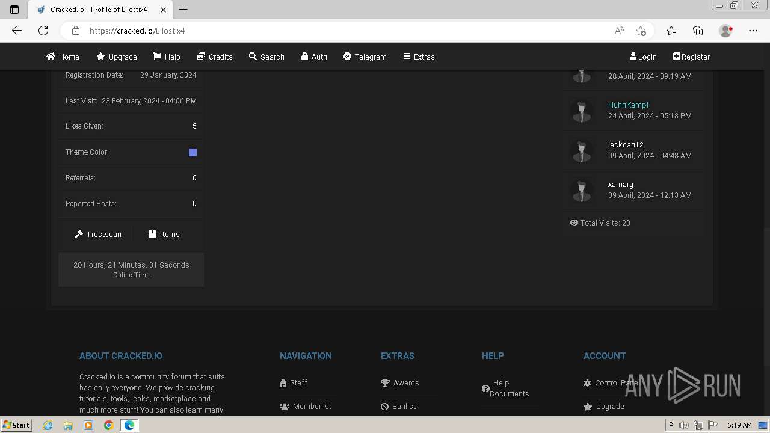Viewport: 770px width, 433px height.
Task: Click the Awards trophy icon
Action: point(385,383)
